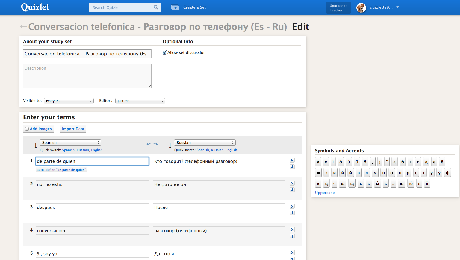The image size is (460, 260).
Task: Swap term and definition columns arrow
Action: [152, 144]
